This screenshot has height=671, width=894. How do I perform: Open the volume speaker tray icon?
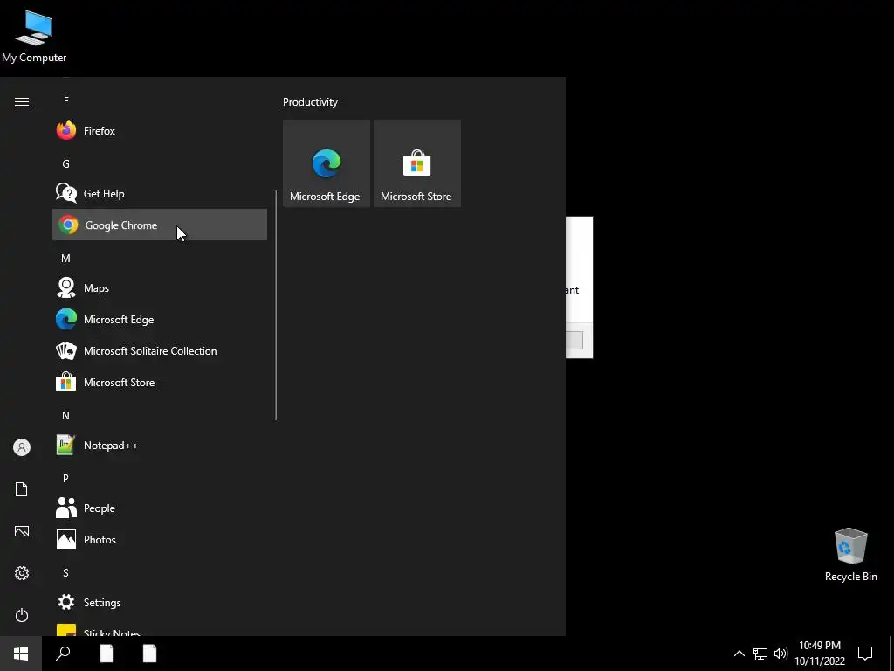(781, 654)
